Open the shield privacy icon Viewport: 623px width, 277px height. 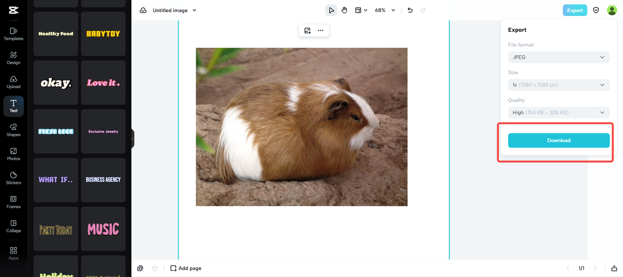(x=596, y=10)
